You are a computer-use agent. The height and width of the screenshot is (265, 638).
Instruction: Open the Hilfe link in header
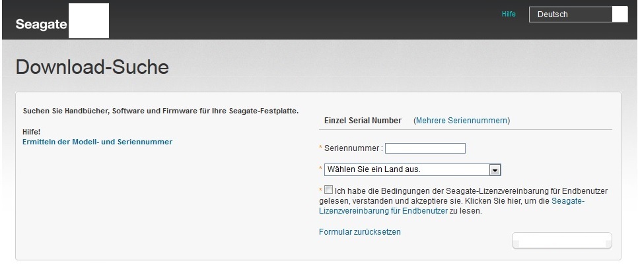[509, 15]
